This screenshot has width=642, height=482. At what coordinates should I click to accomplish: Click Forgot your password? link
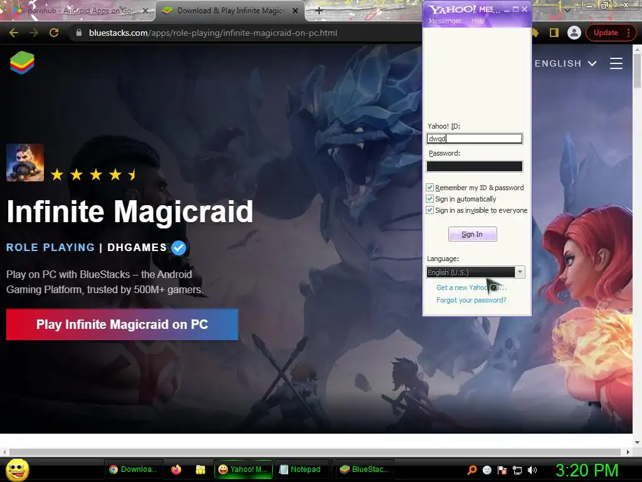pos(471,300)
